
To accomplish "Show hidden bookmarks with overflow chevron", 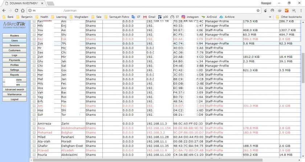I will coord(270,17).
